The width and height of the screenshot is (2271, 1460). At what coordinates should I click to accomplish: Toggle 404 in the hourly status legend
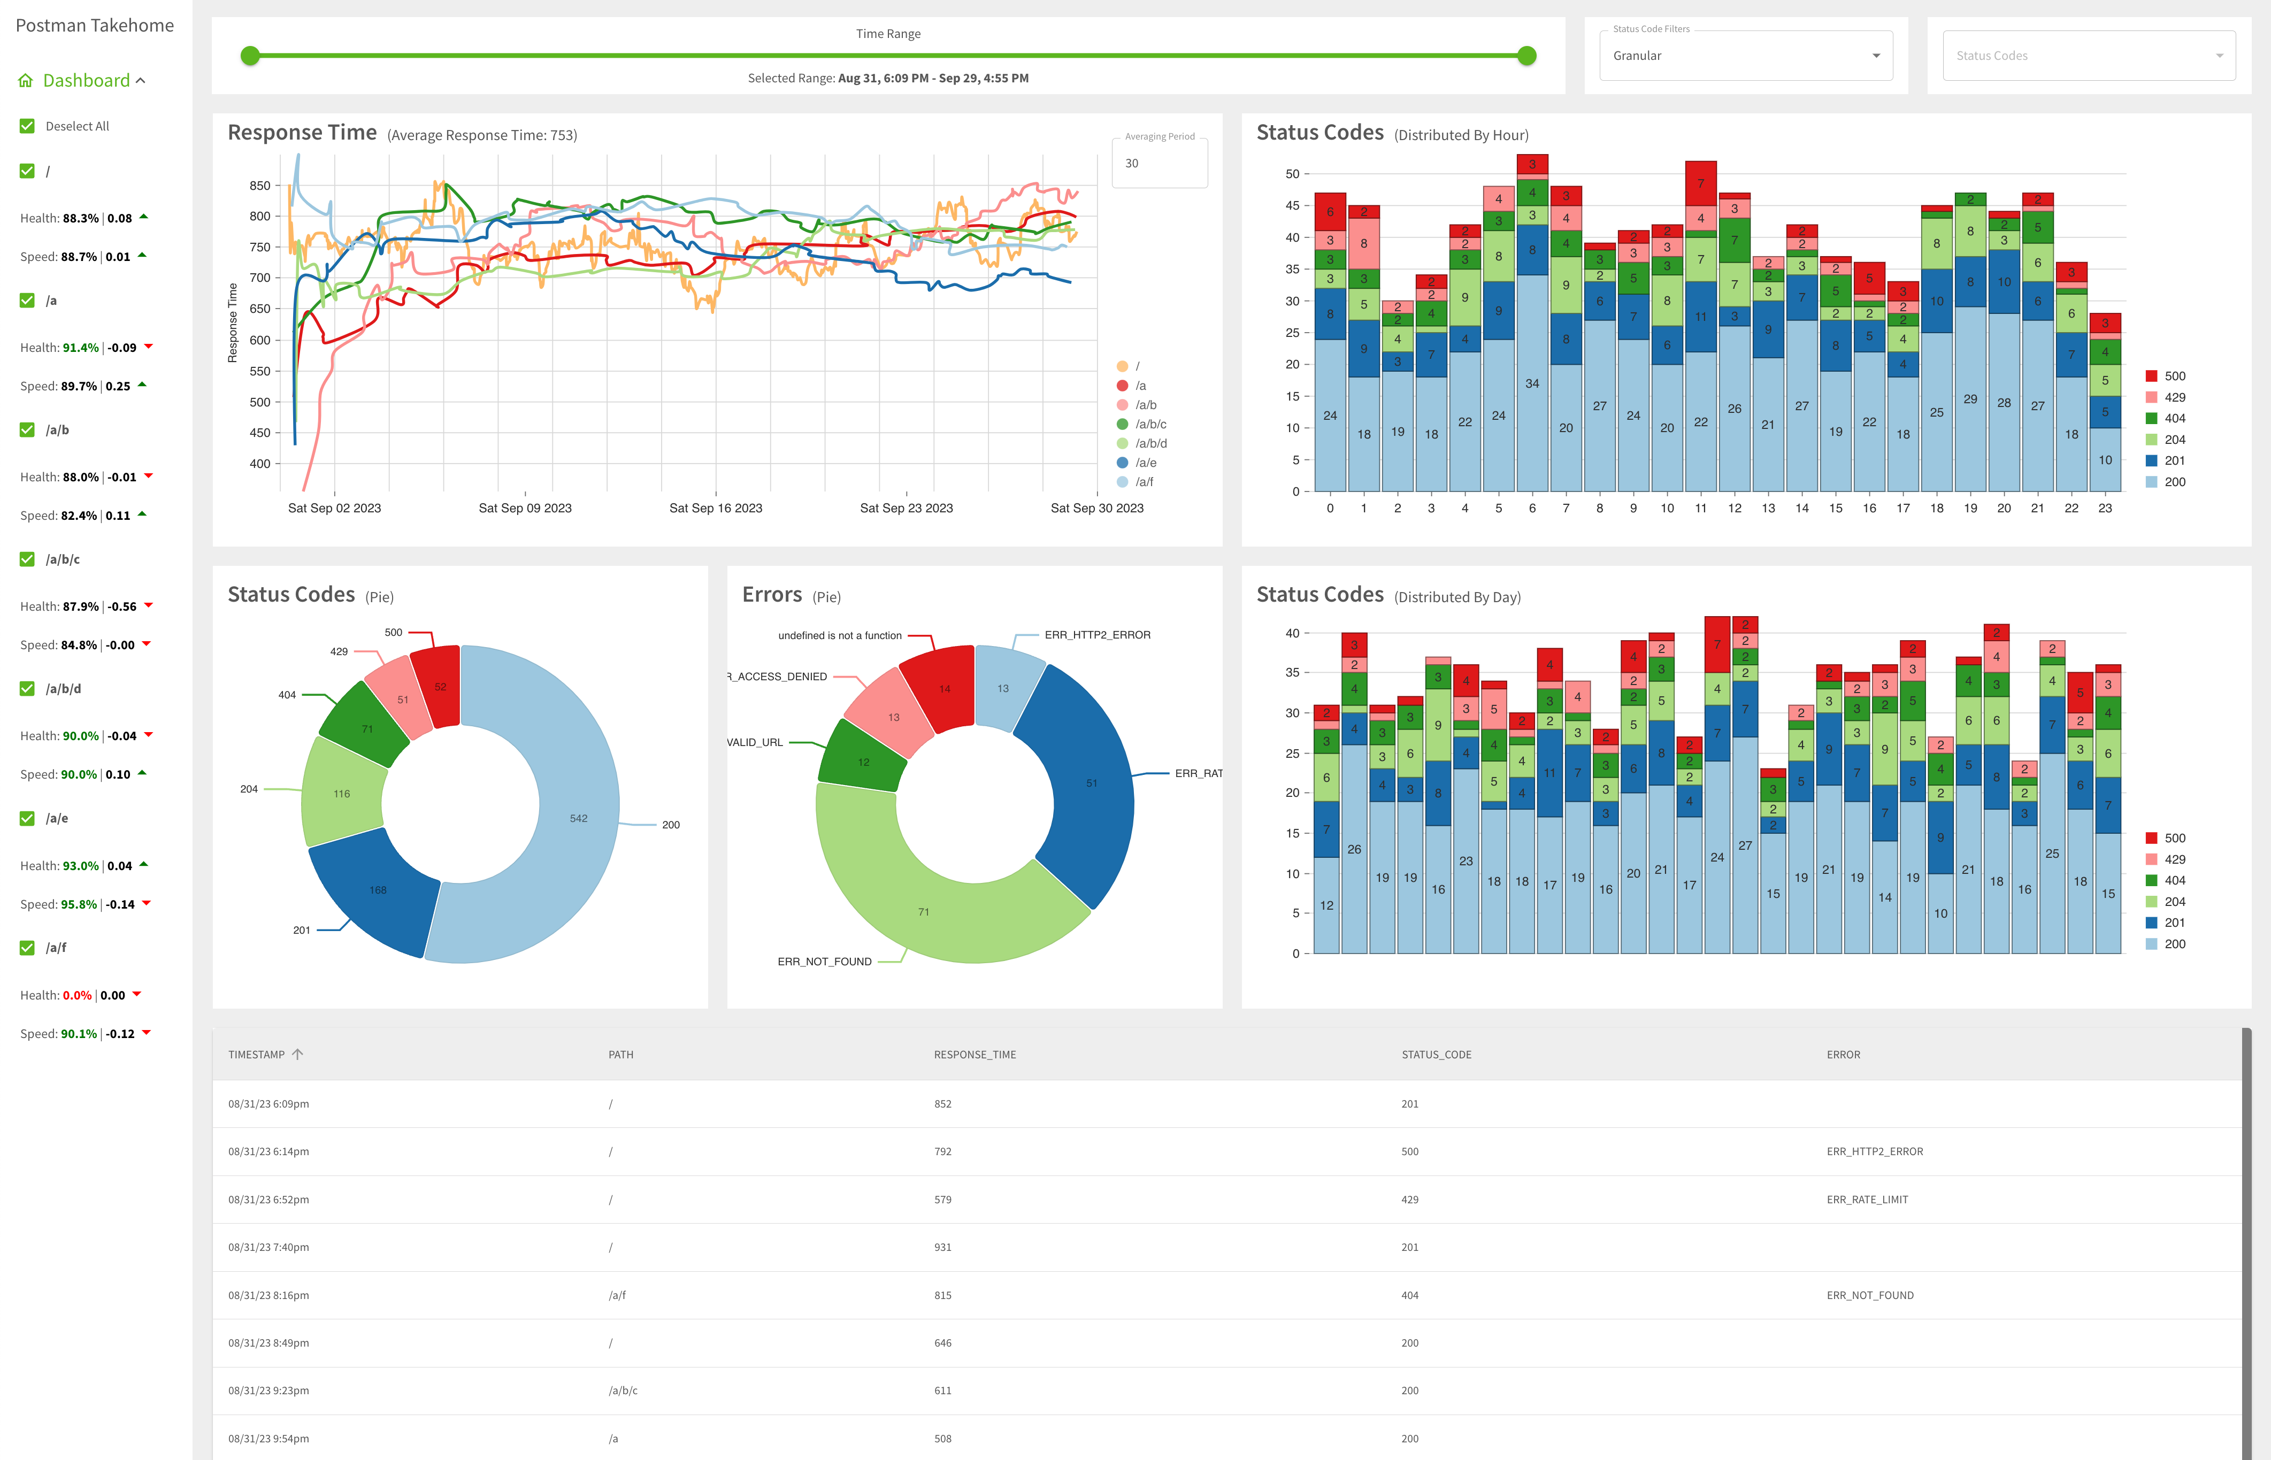pos(2165,418)
